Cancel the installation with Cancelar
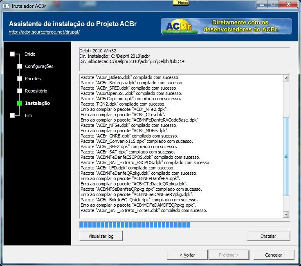 (x=274, y=255)
